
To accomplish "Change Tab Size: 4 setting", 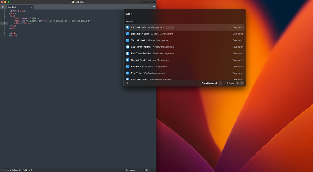I will (x=131, y=170).
